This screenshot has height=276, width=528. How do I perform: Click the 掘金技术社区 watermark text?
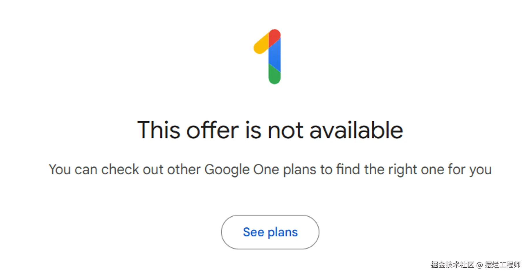click(452, 265)
